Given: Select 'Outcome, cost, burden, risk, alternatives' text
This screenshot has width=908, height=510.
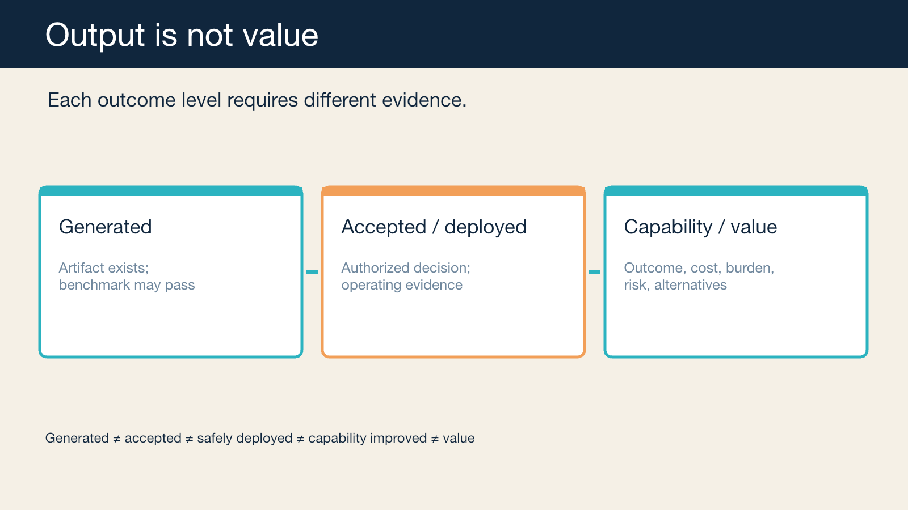Looking at the screenshot, I should coord(699,277).
